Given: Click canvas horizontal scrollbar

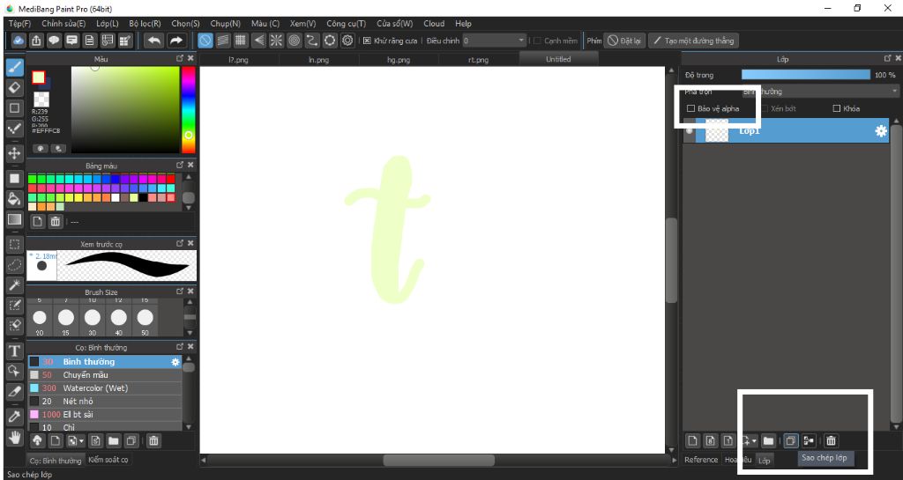Looking at the screenshot, I should pos(437,460).
